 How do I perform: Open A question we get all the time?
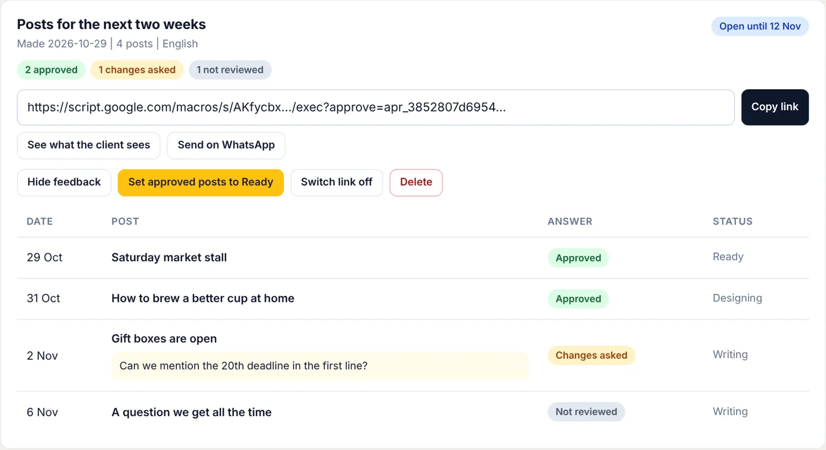[192, 412]
